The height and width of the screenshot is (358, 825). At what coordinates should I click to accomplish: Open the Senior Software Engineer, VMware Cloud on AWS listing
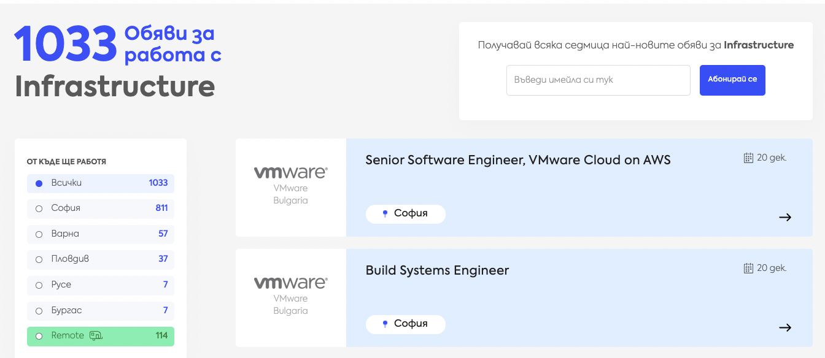tap(518, 161)
